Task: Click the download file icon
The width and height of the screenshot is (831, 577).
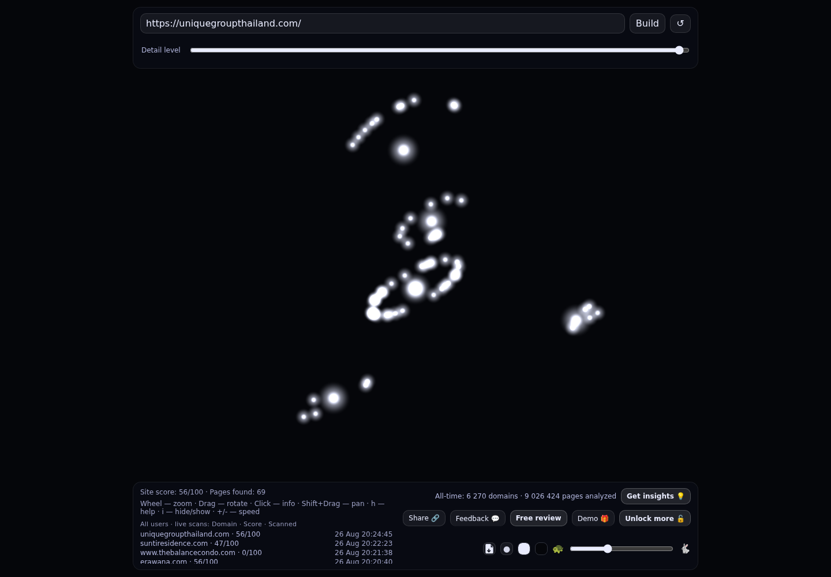Action: click(489, 549)
